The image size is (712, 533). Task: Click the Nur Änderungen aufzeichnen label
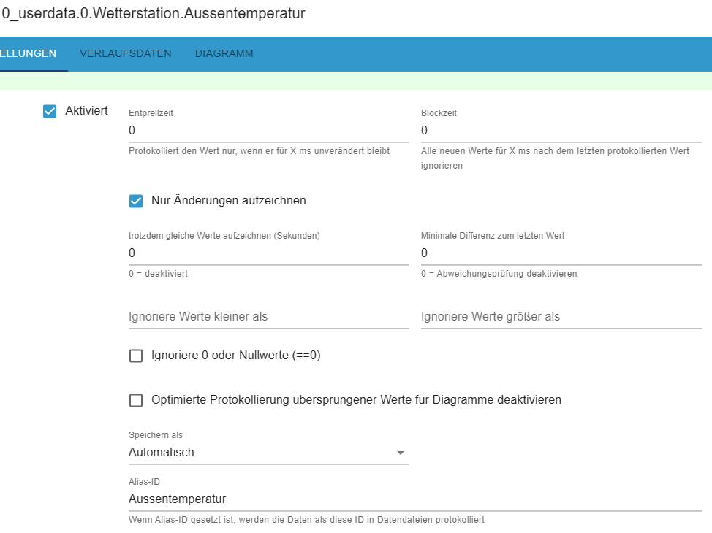(x=228, y=201)
